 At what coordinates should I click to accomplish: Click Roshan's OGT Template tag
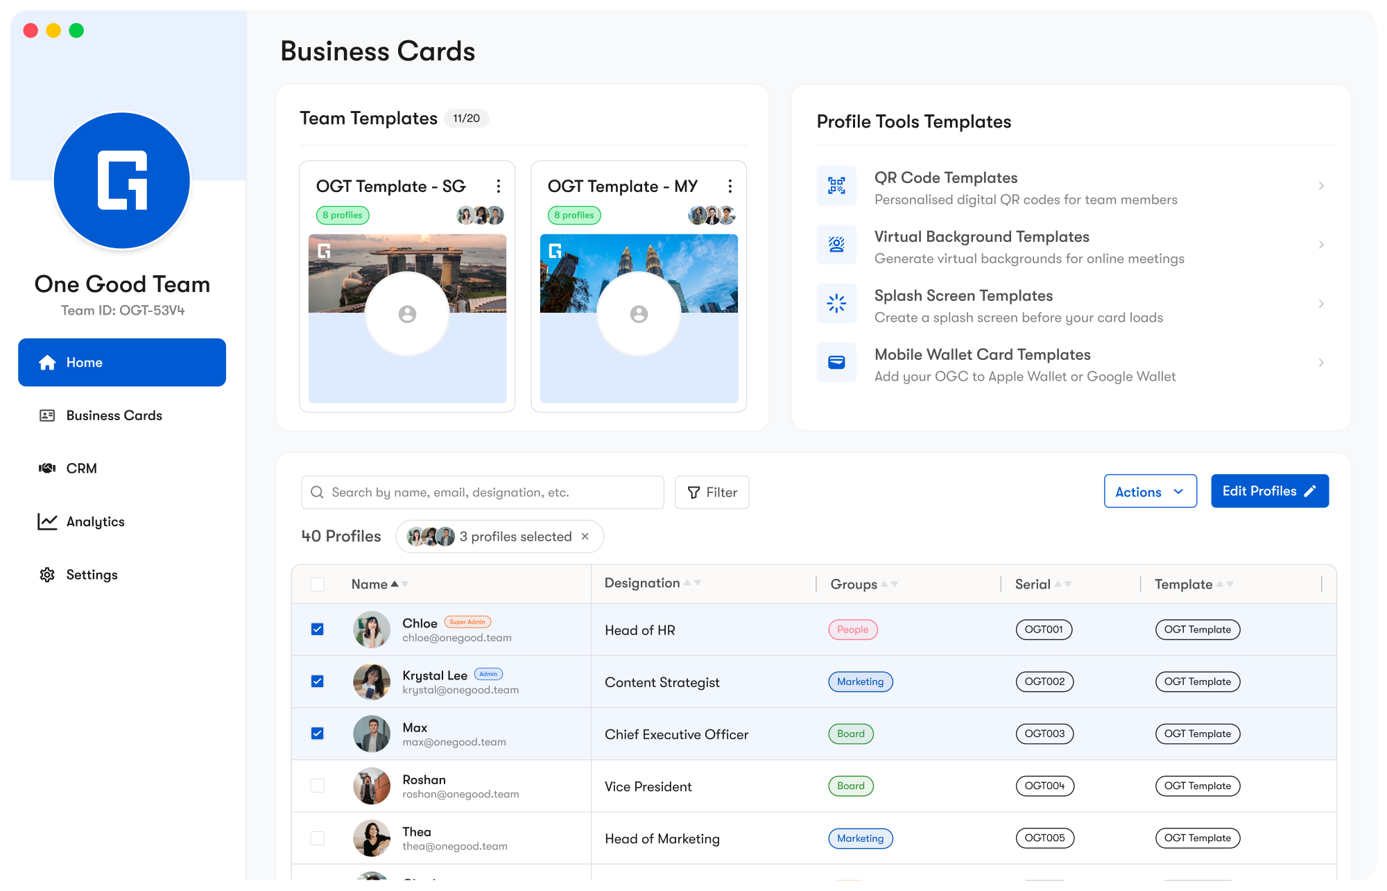pos(1198,786)
